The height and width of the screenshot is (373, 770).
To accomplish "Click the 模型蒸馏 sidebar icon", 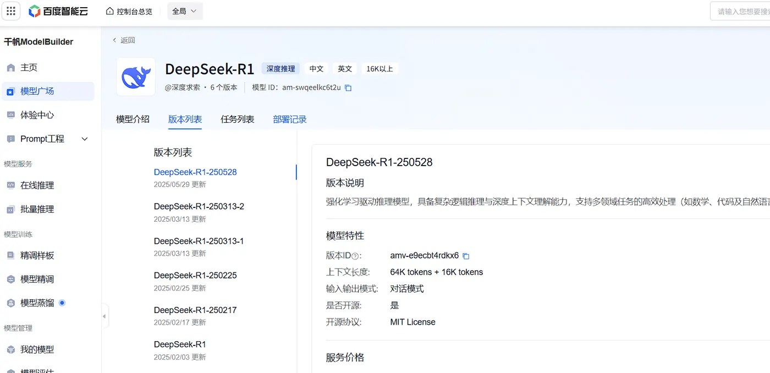I will pyautogui.click(x=10, y=303).
